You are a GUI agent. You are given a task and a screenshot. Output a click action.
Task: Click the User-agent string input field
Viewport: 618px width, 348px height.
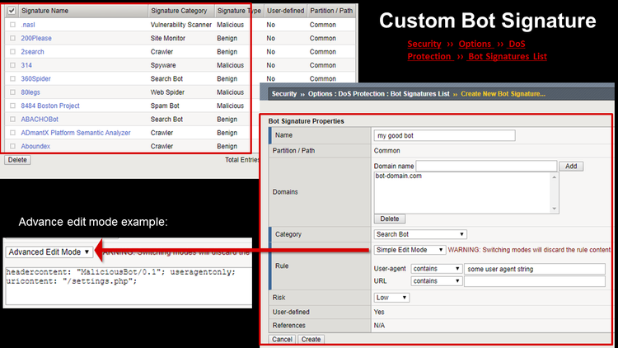[535, 269]
